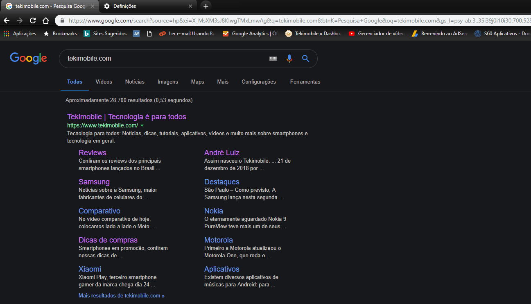This screenshot has height=304, width=531.
Task: Open the Reviews sitelink
Action: point(93,153)
